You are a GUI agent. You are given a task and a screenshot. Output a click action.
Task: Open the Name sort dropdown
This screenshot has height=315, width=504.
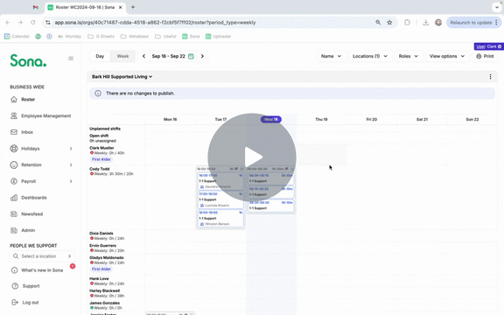331,56
